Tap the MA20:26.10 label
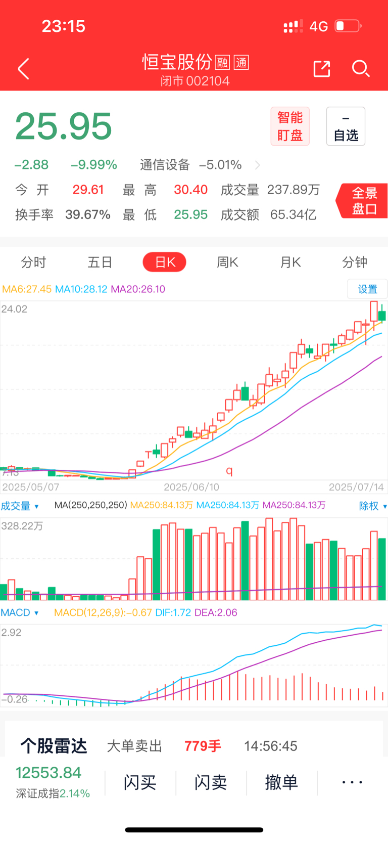This screenshot has width=388, height=841. (138, 289)
